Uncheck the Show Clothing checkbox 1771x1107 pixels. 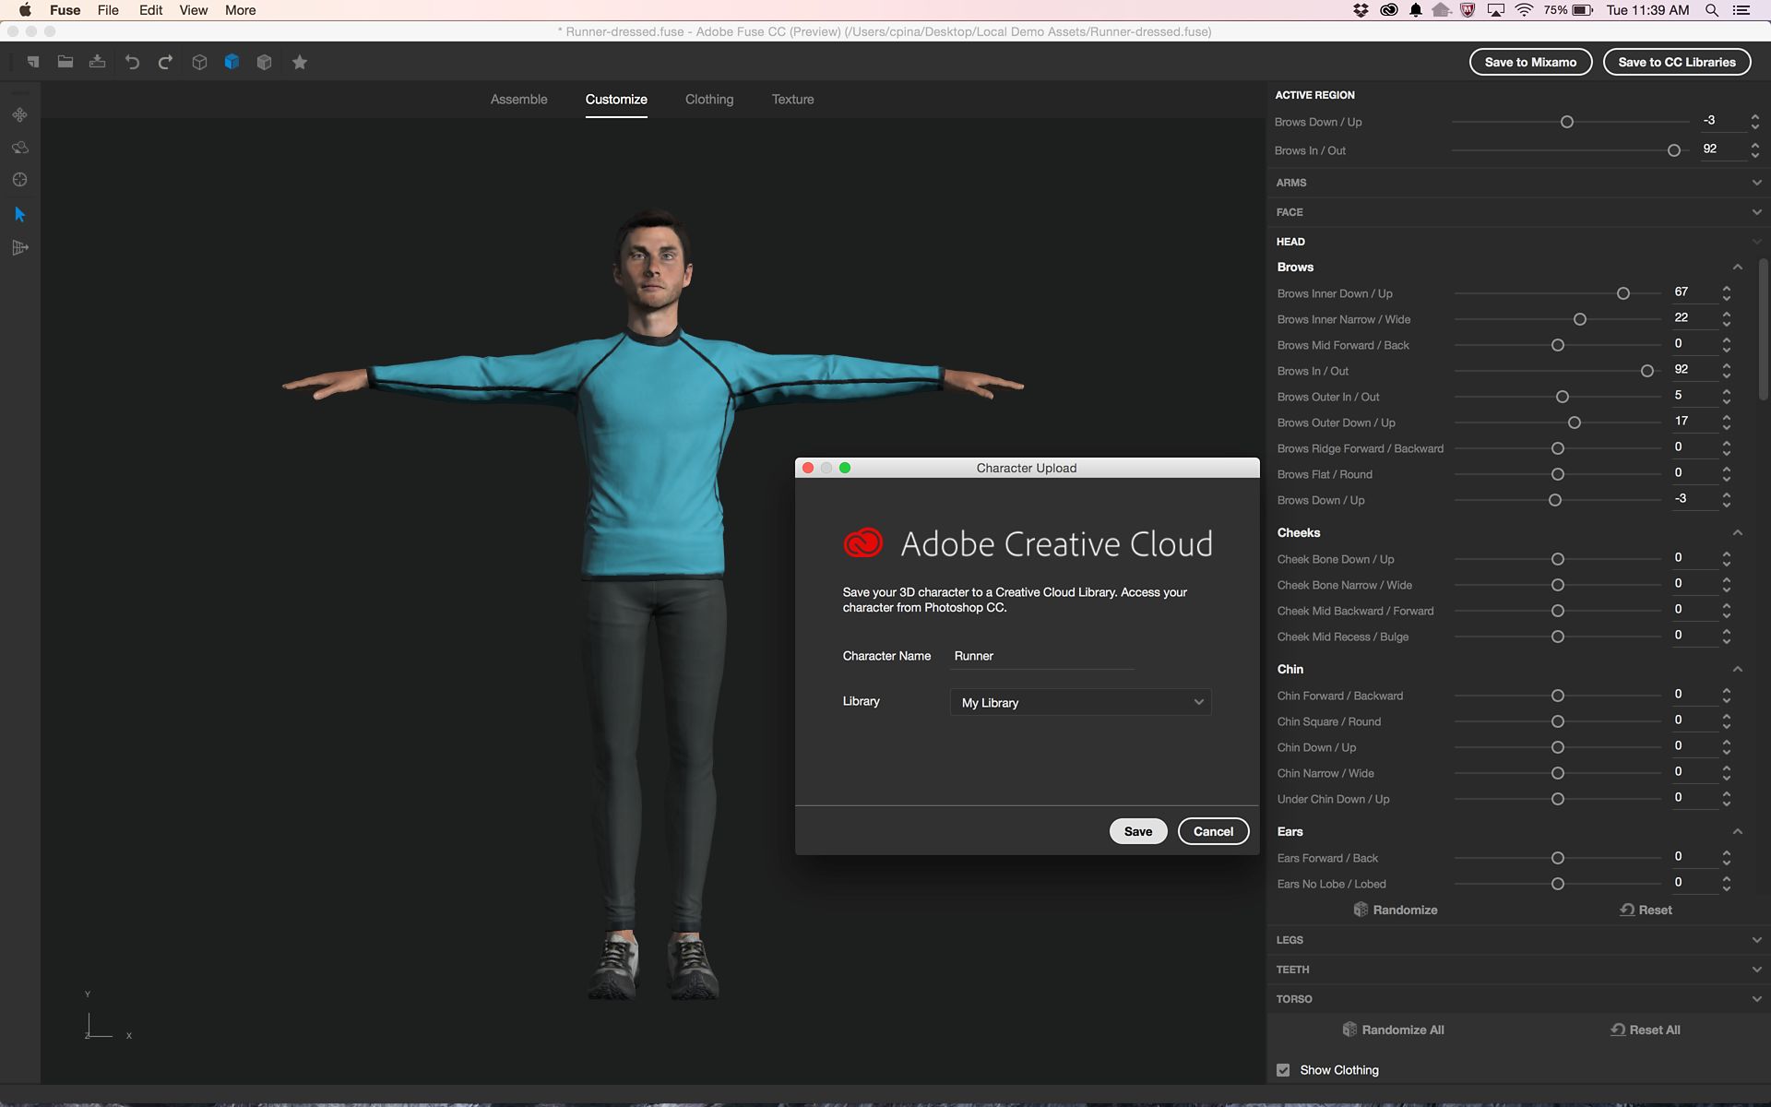1283,1070
